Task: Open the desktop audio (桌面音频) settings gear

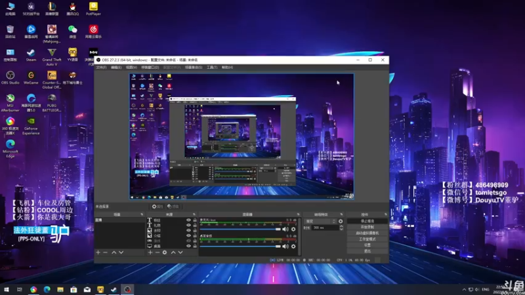Action: click(293, 246)
